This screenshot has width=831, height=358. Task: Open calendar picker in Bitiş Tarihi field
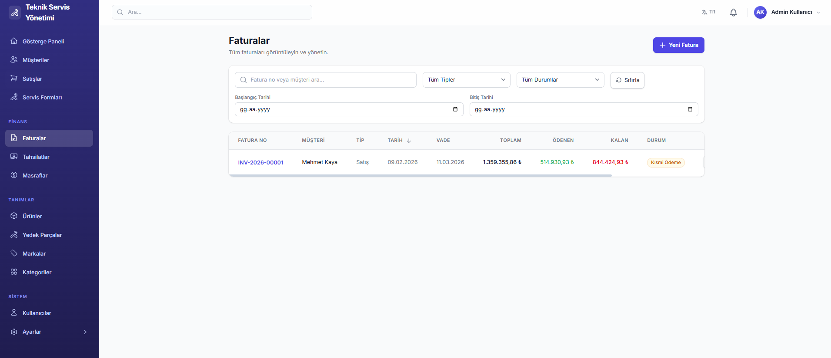click(690, 109)
